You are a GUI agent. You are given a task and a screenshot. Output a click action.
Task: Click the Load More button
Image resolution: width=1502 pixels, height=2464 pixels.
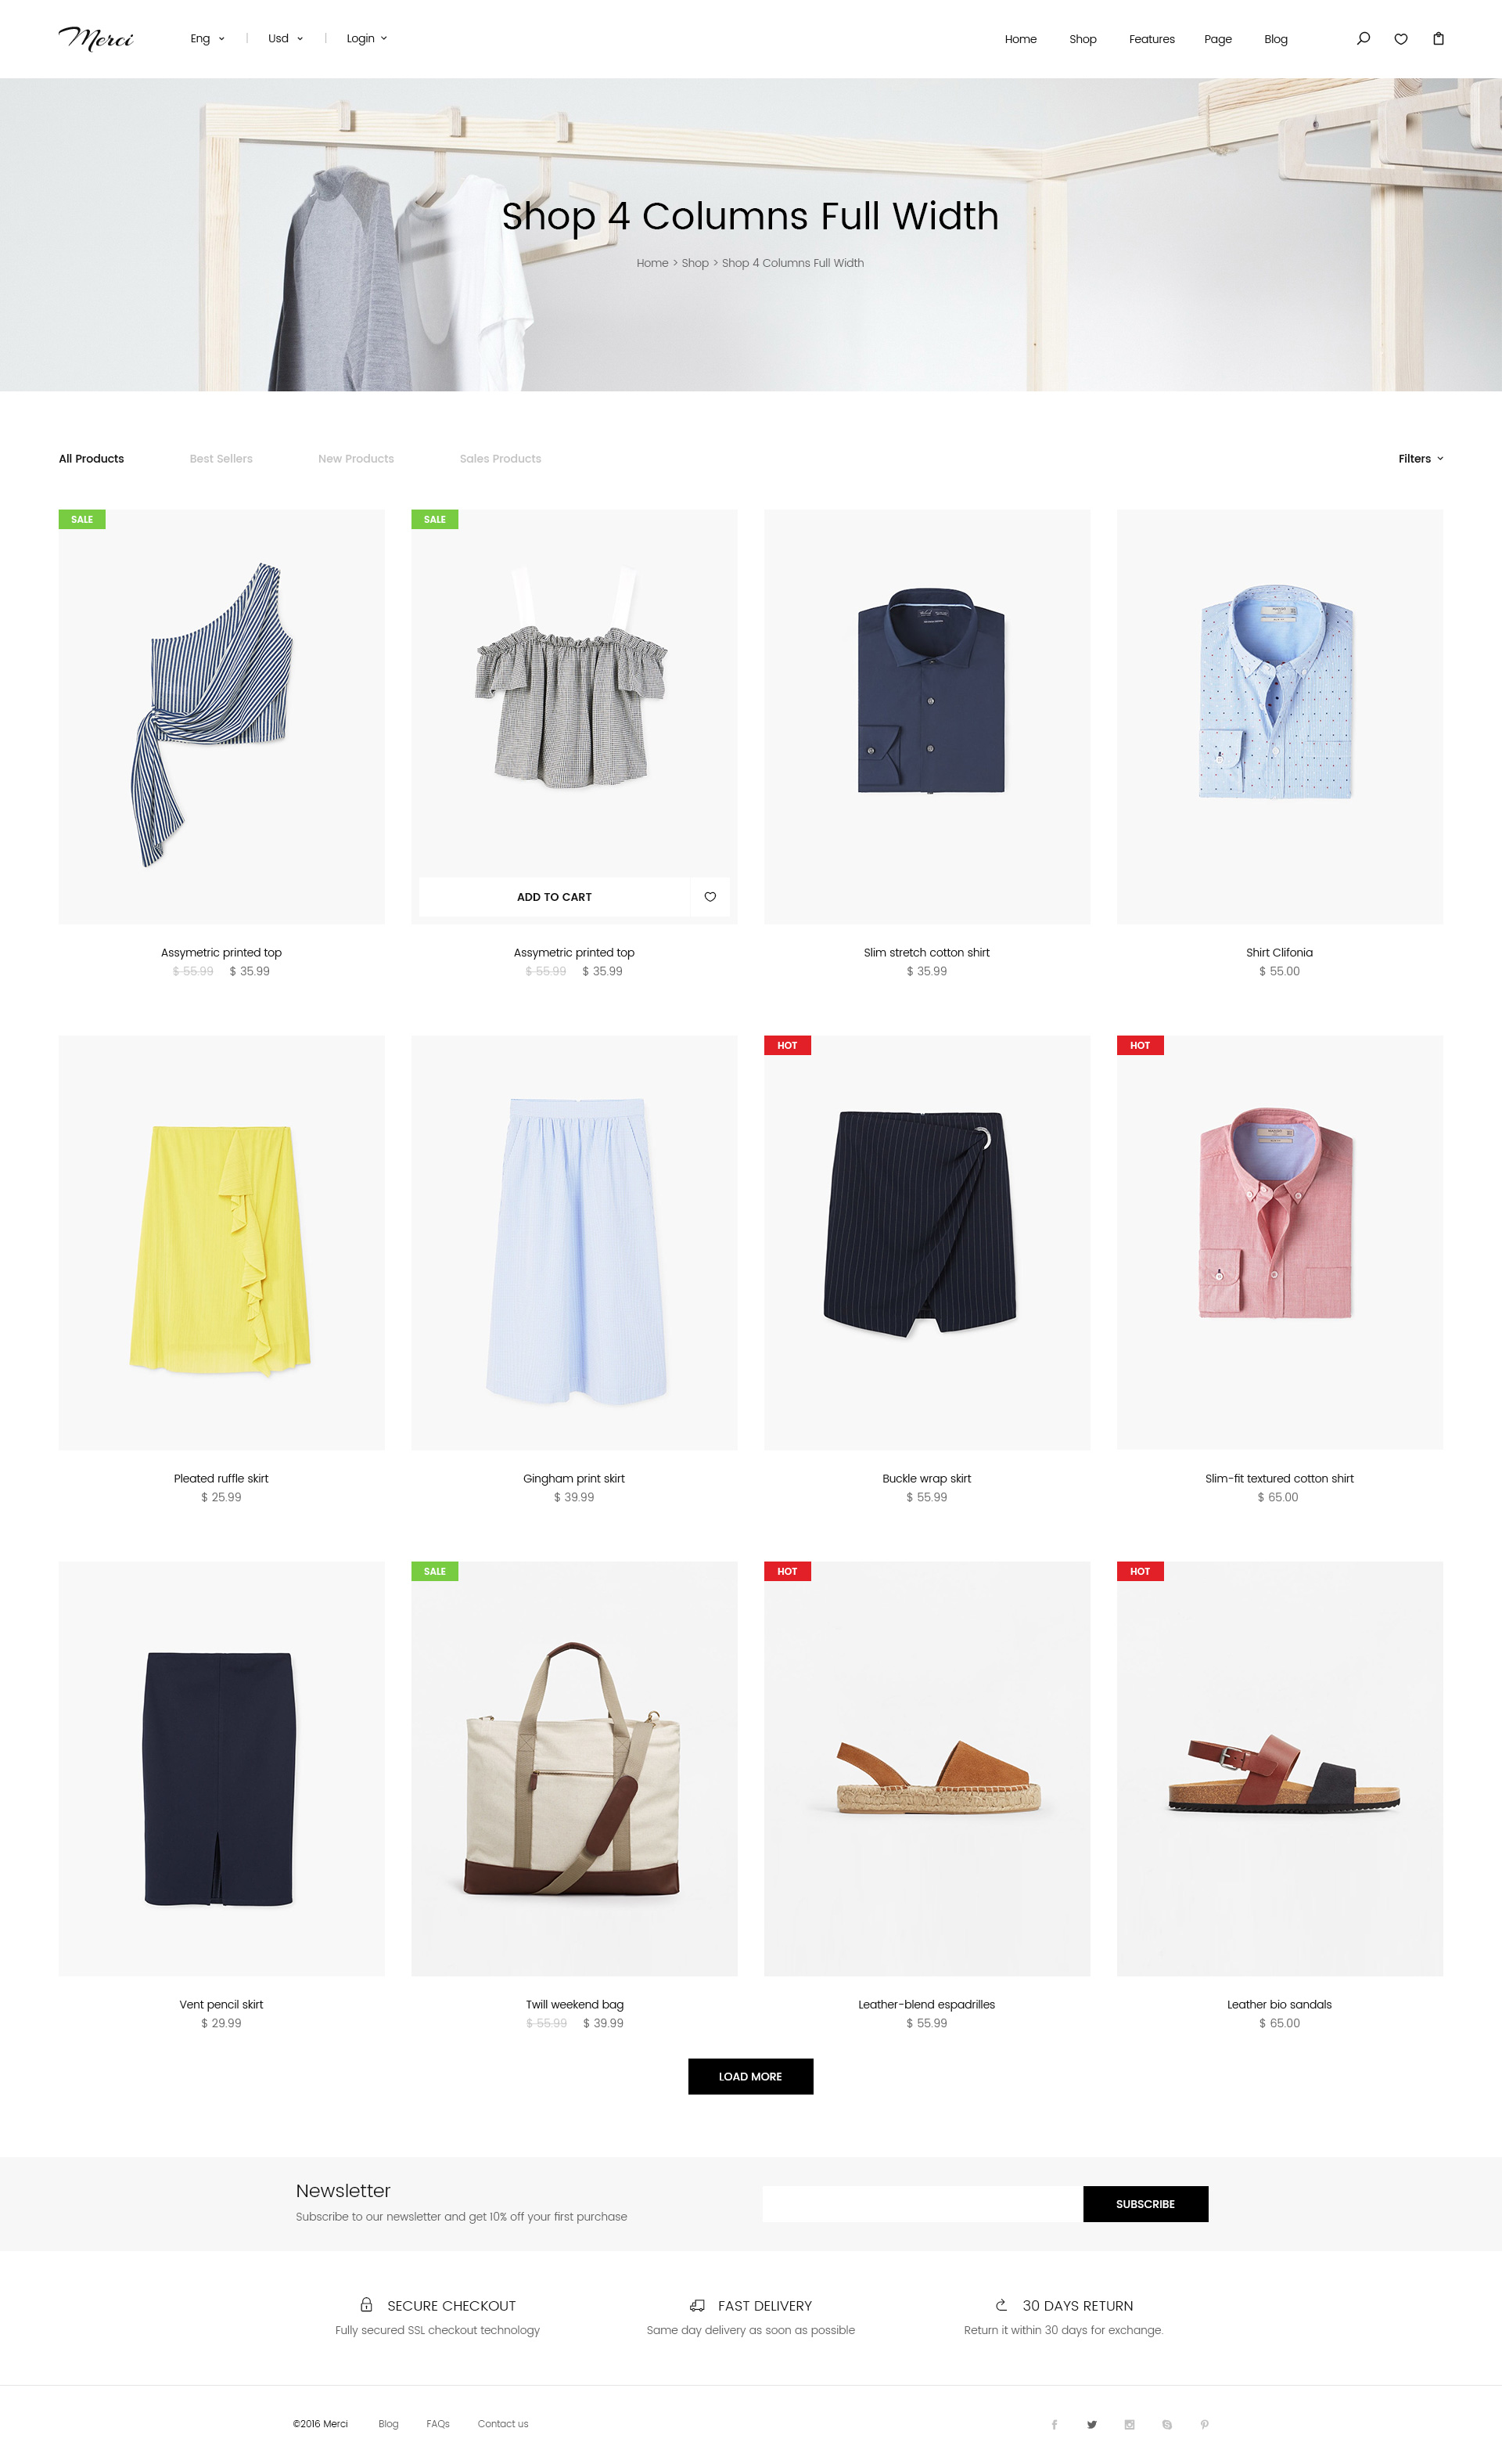point(750,2077)
